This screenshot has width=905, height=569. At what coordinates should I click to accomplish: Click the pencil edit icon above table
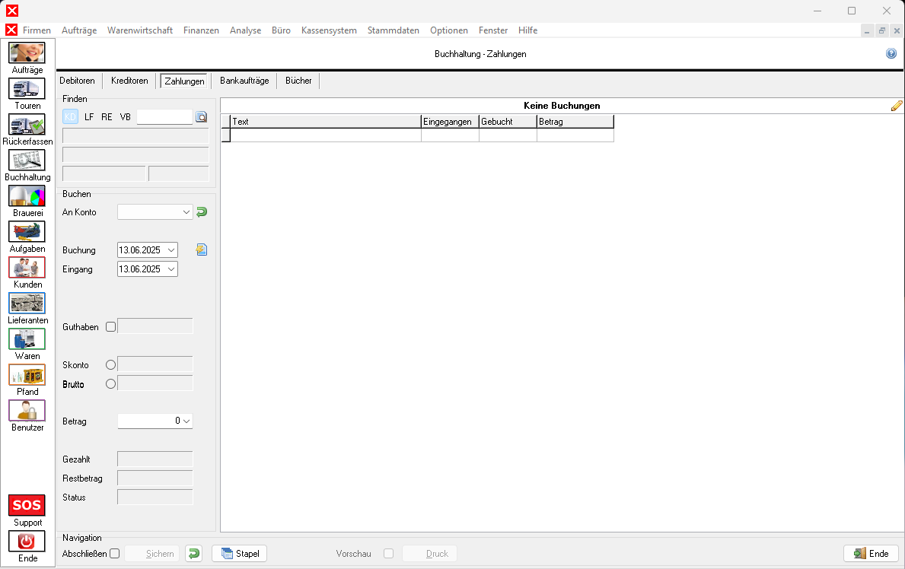(x=896, y=106)
